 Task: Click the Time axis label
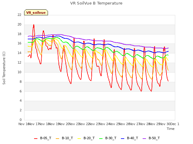171,129
